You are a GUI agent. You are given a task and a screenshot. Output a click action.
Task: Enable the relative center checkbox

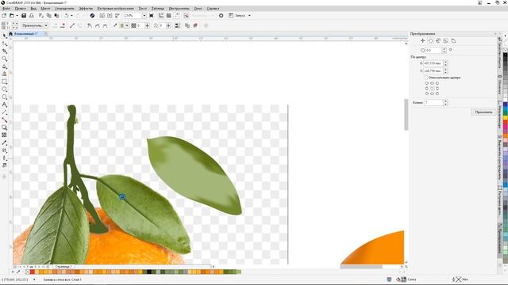point(426,78)
